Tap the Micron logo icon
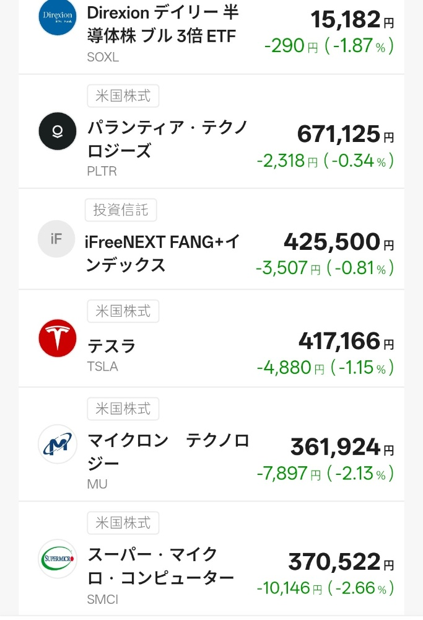This screenshot has height=620, width=423. (x=57, y=444)
